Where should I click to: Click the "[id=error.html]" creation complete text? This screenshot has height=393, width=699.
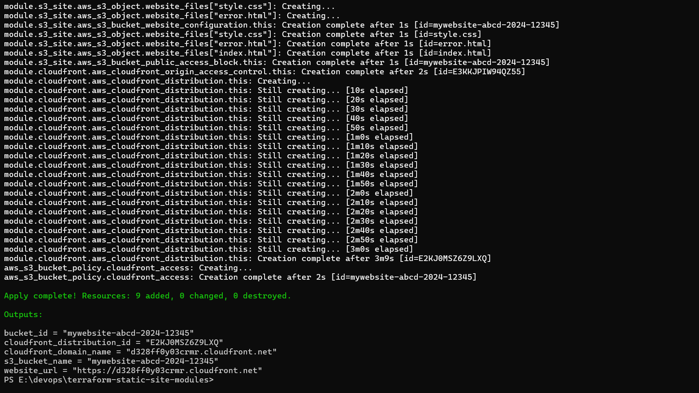click(x=455, y=44)
